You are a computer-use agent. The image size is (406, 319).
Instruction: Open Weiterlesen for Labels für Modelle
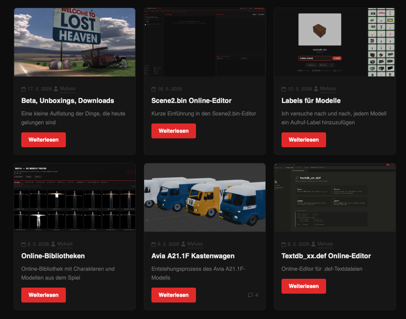click(304, 140)
